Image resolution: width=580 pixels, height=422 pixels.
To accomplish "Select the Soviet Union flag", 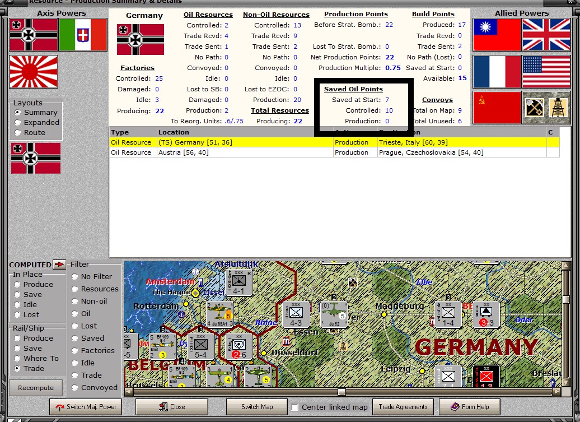I will click(497, 108).
